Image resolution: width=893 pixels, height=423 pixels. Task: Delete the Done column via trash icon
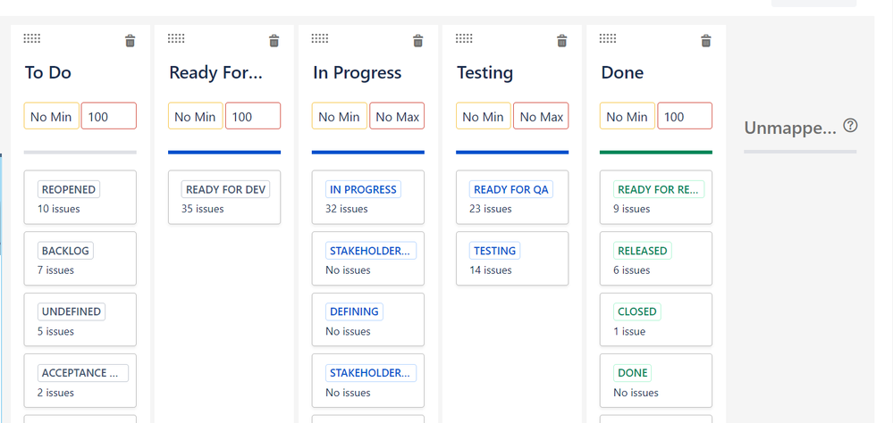click(706, 41)
